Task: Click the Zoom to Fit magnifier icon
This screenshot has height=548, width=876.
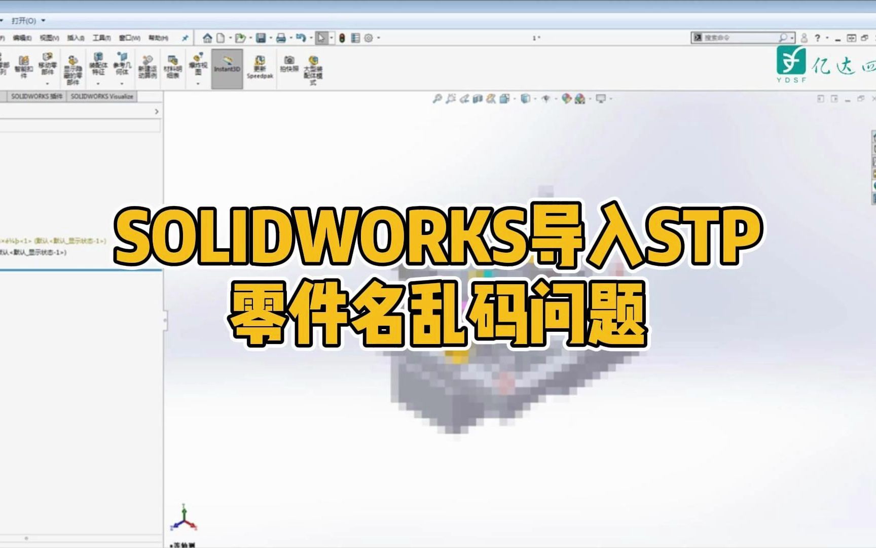Action: click(437, 99)
